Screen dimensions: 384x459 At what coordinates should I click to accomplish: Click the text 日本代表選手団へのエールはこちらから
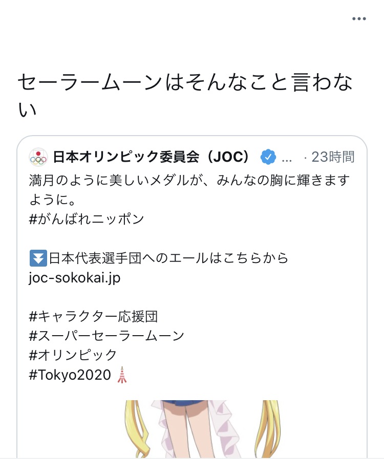point(168,258)
